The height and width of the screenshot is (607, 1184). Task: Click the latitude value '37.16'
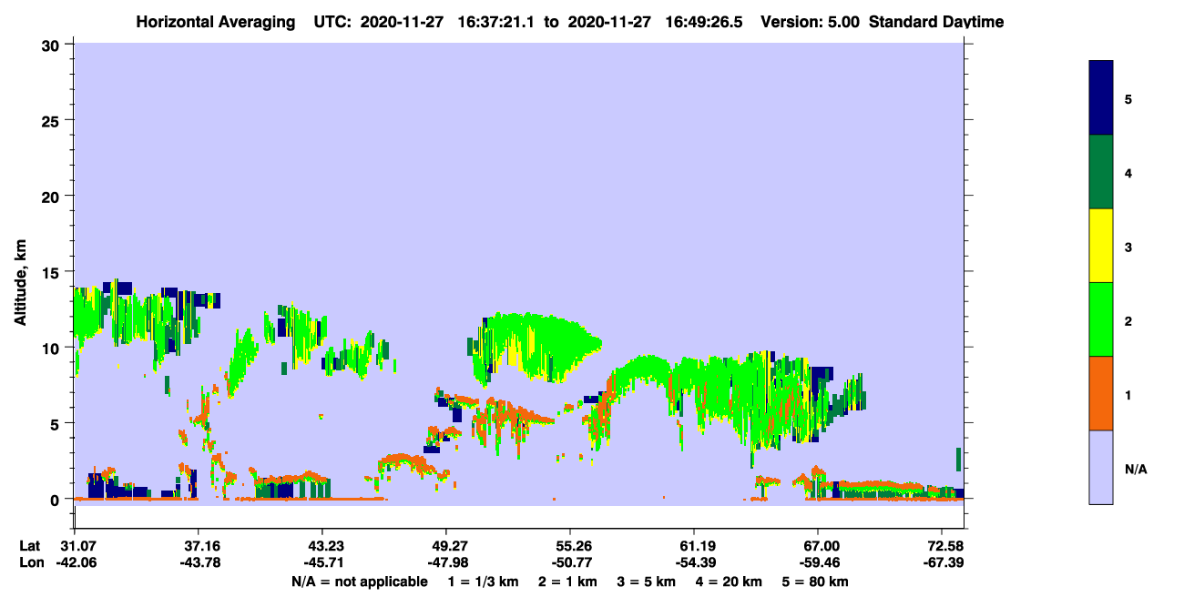click(x=199, y=546)
